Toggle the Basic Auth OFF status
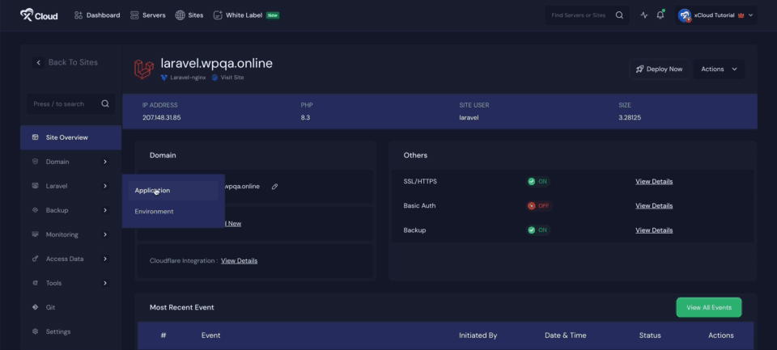 point(538,206)
